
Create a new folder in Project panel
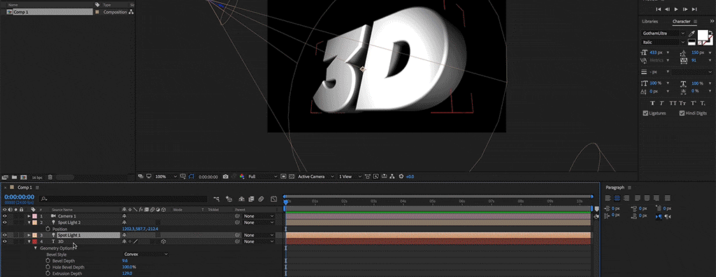[15, 177]
